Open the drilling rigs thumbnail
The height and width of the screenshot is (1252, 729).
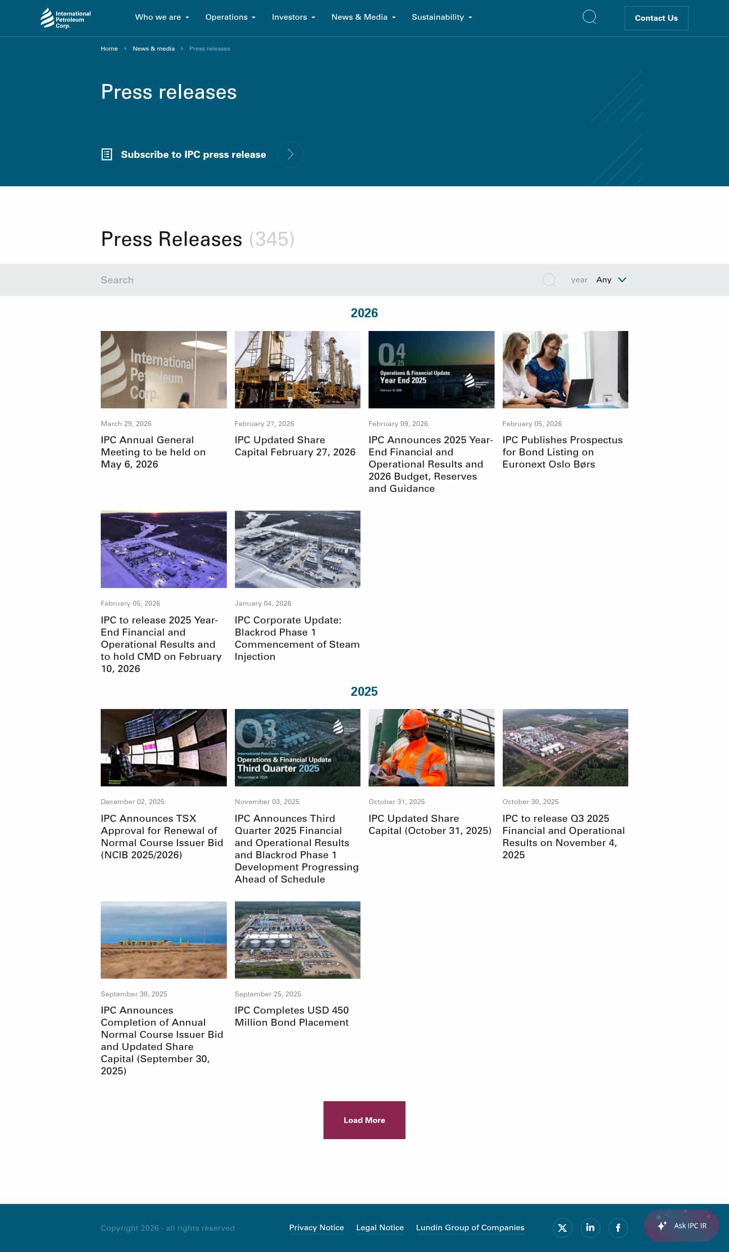pyautogui.click(x=298, y=369)
